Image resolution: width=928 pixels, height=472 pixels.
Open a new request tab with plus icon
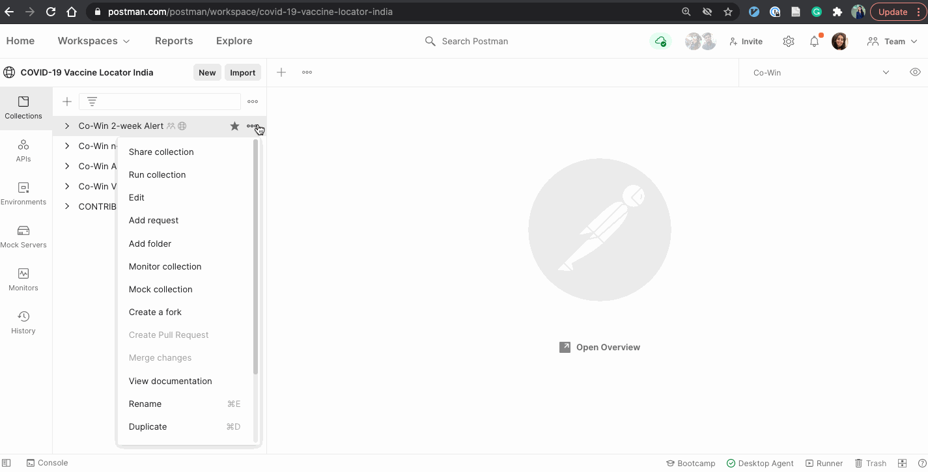tap(281, 72)
